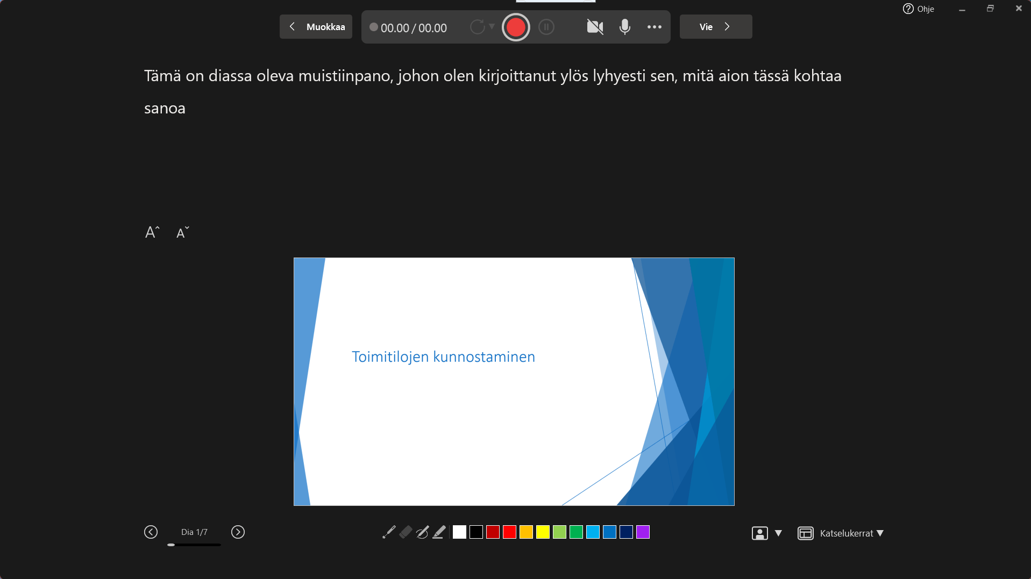1031x579 pixels.
Task: Pick the white ink color
Action: pyautogui.click(x=460, y=532)
